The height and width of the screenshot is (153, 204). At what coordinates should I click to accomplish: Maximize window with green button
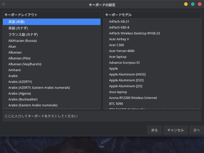coord(193,4)
